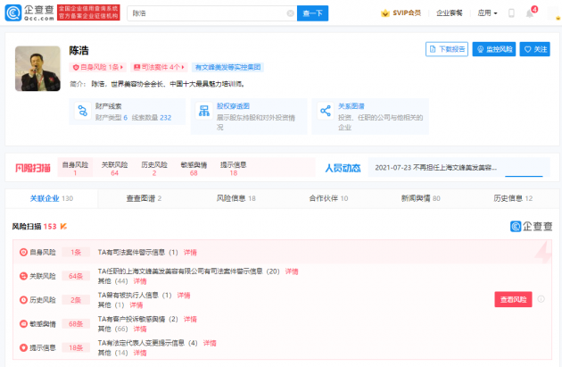Click 有文峰美发等实控集团 tag
Image resolution: width=562 pixels, height=367 pixels.
pyautogui.click(x=228, y=67)
